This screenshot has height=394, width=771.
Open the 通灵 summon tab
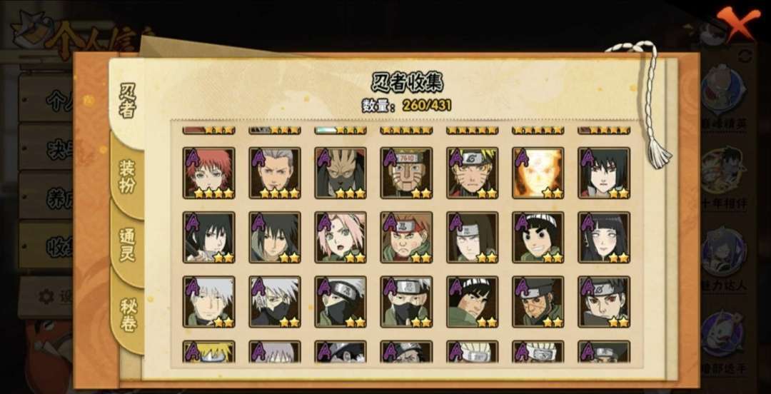(127, 245)
